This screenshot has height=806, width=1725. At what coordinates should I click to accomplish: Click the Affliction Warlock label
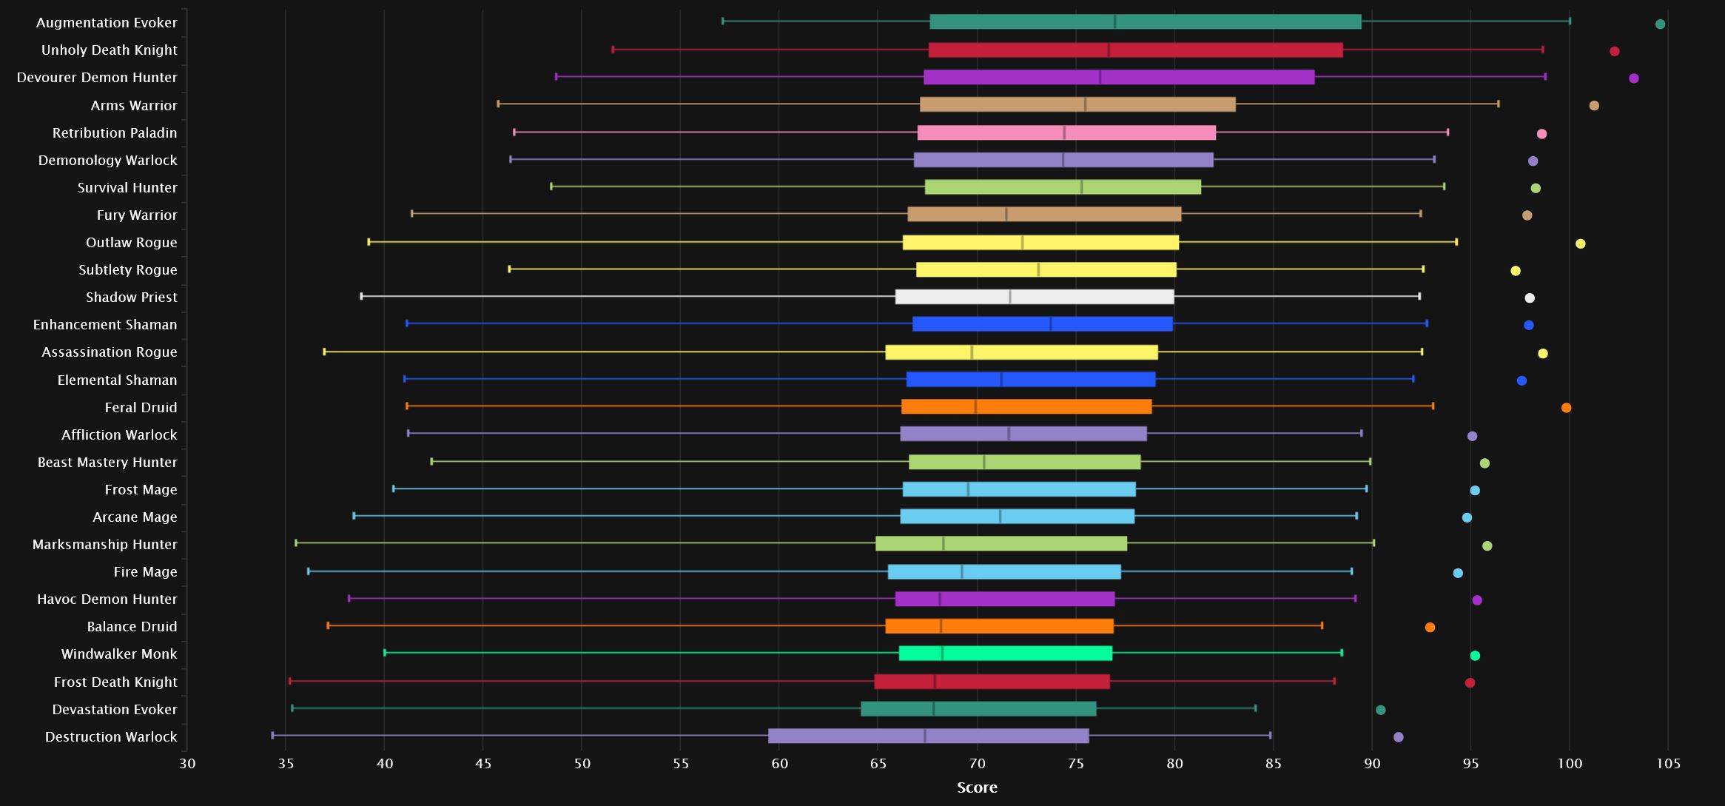coord(119,434)
